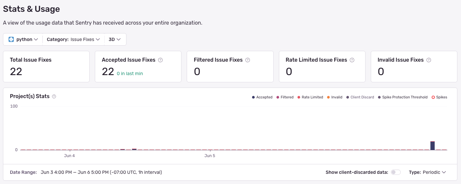Toggle the Filtered legend series
The height and width of the screenshot is (184, 461).
pyautogui.click(x=285, y=97)
